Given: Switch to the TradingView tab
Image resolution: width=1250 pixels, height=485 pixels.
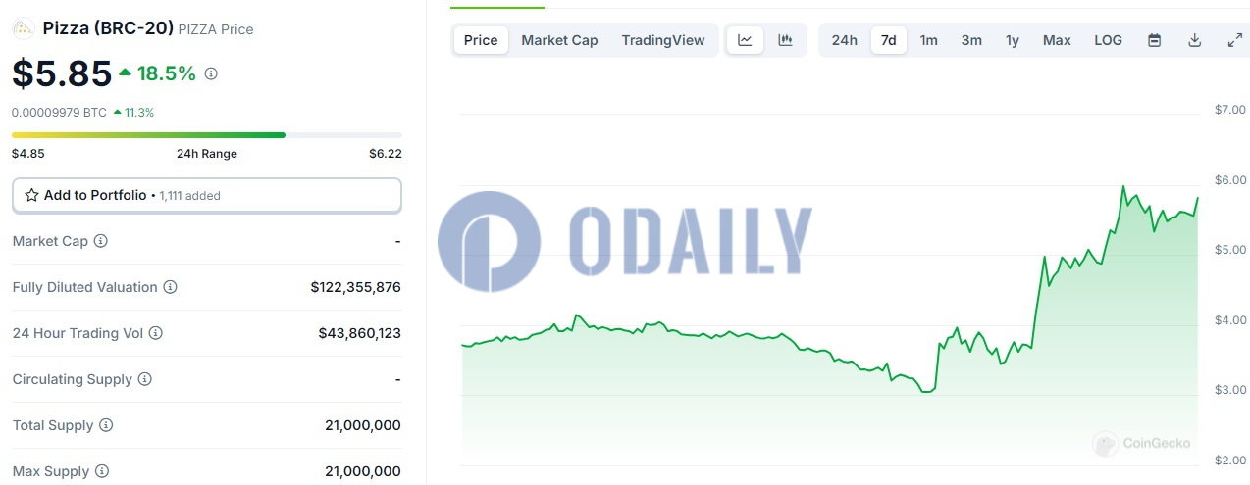Looking at the screenshot, I should [663, 40].
